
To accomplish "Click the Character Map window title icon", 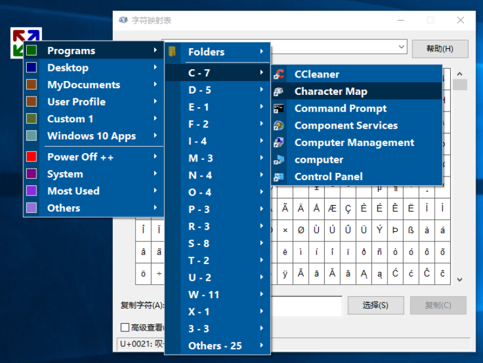I will coord(123,20).
